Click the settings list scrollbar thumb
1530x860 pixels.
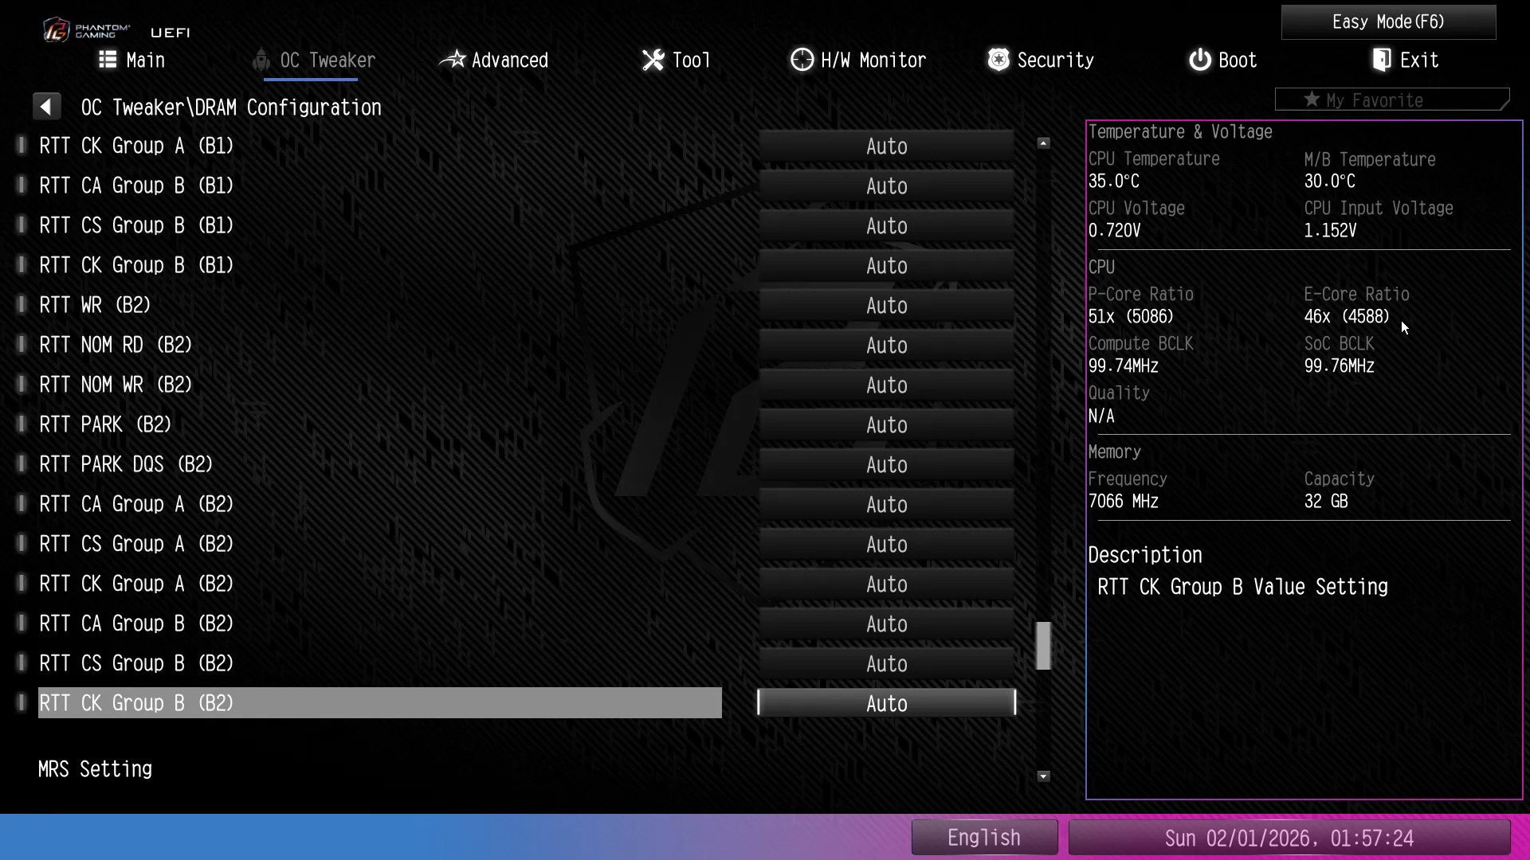[x=1043, y=646]
